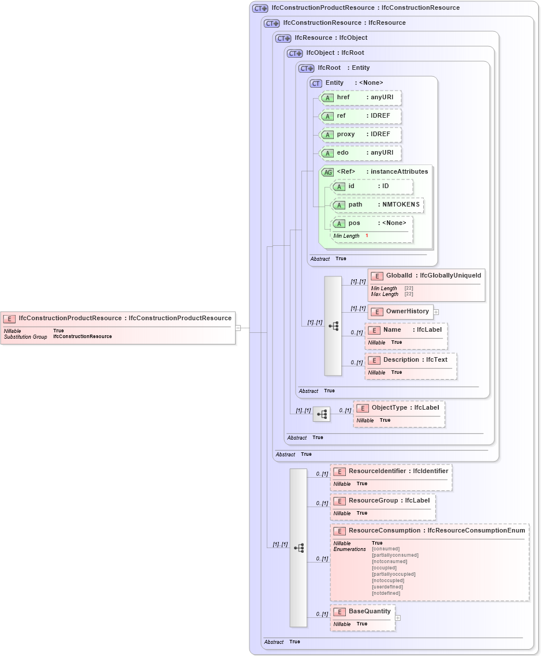Click the AG icon of the <Ref> attribute group
Viewport: 541px width, 656px height.
coord(328,171)
